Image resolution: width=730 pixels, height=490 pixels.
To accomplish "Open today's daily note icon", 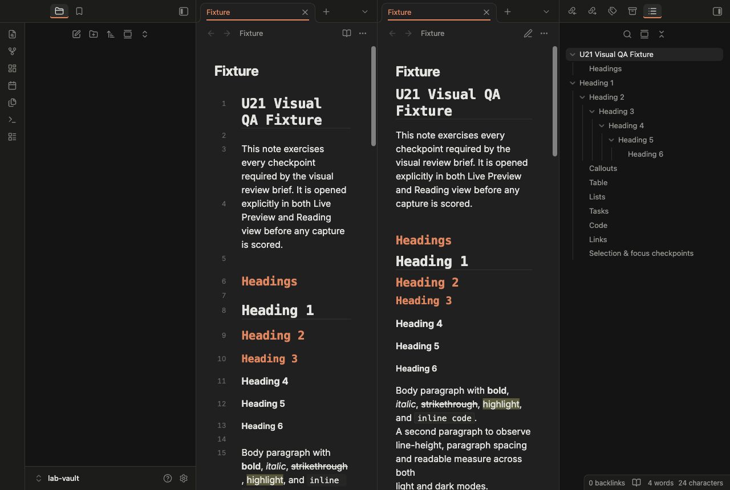I will point(13,85).
